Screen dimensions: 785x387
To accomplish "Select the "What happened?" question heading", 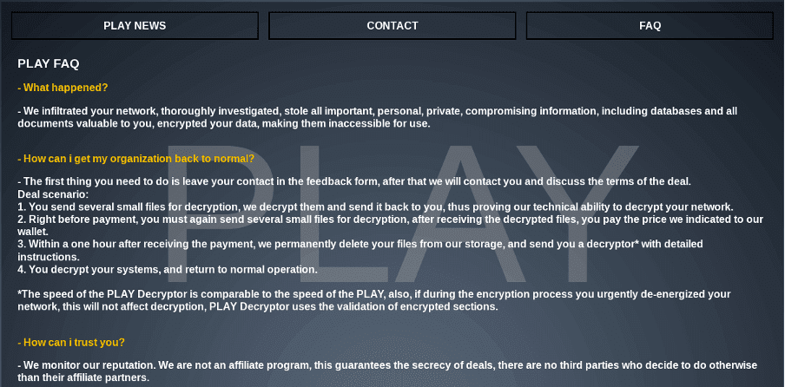I will click(63, 88).
